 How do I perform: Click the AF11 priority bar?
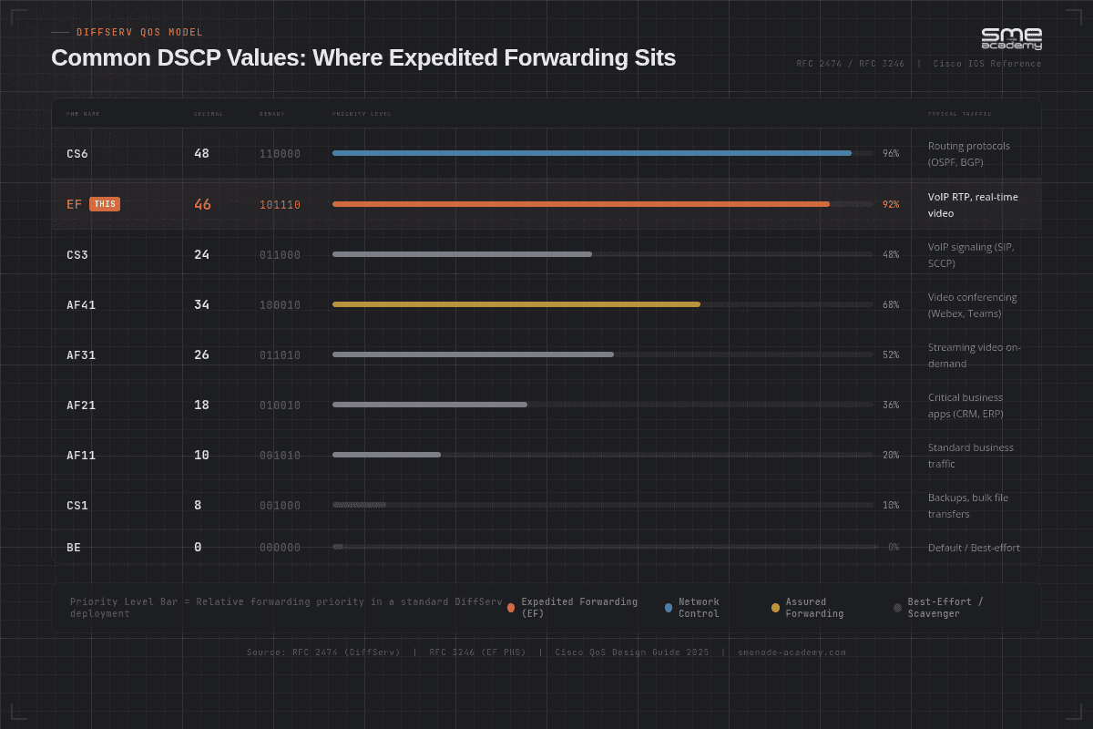pyautogui.click(x=386, y=455)
